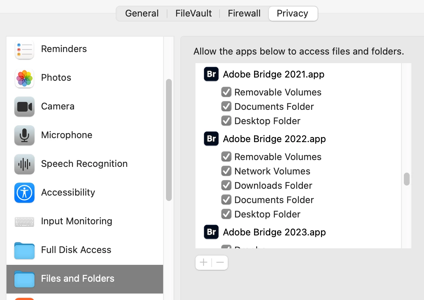Click the Adobe Bridge 2023.app name
This screenshot has width=424, height=300.
274,232
